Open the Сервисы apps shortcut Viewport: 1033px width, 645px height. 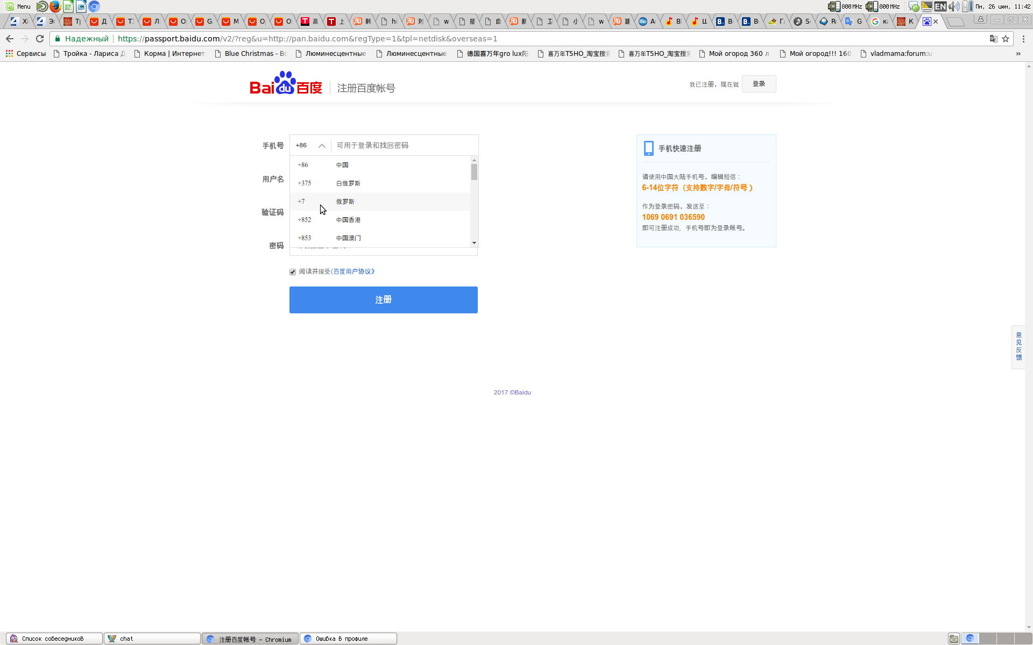[26, 54]
